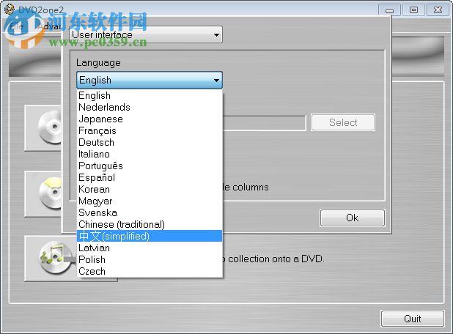Screen dimensions: 453x334
Task: Select English in the language list
Action: [150, 95]
